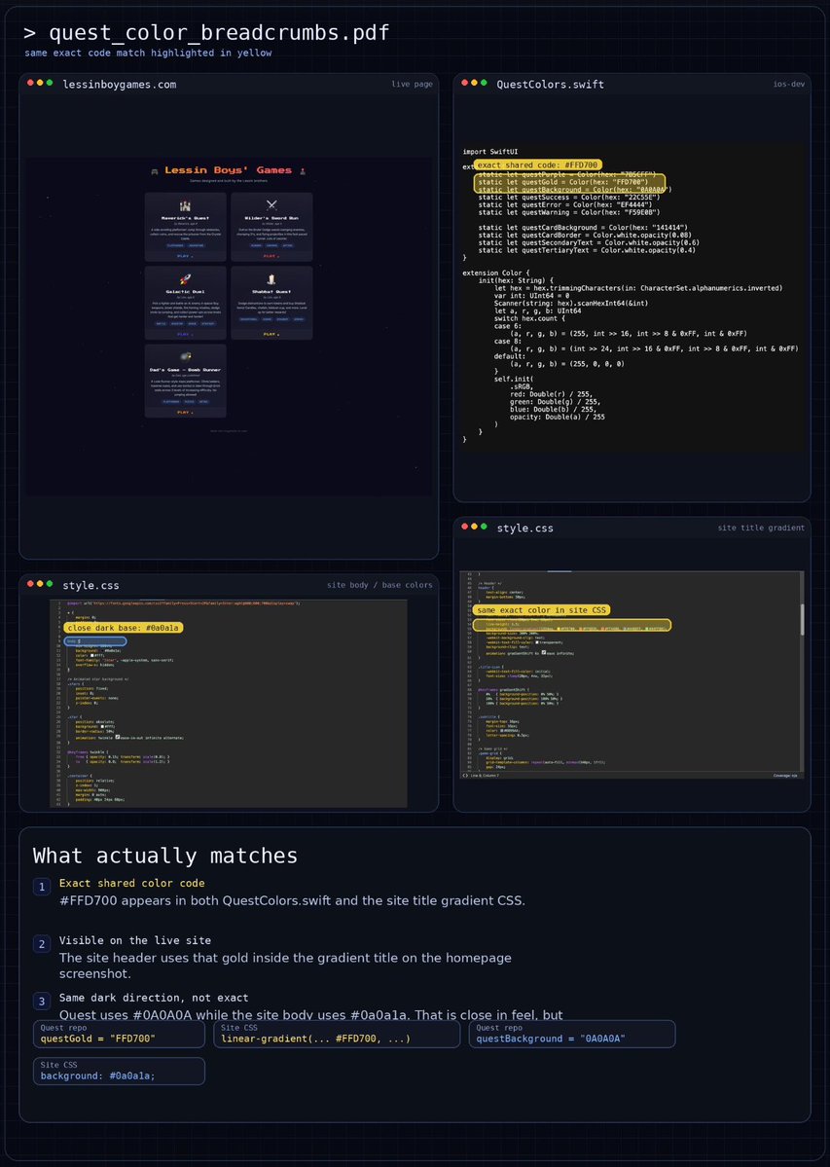The width and height of the screenshot is (830, 1167).
Task: Click the #fff color swatch in body rule
Action: point(92,656)
